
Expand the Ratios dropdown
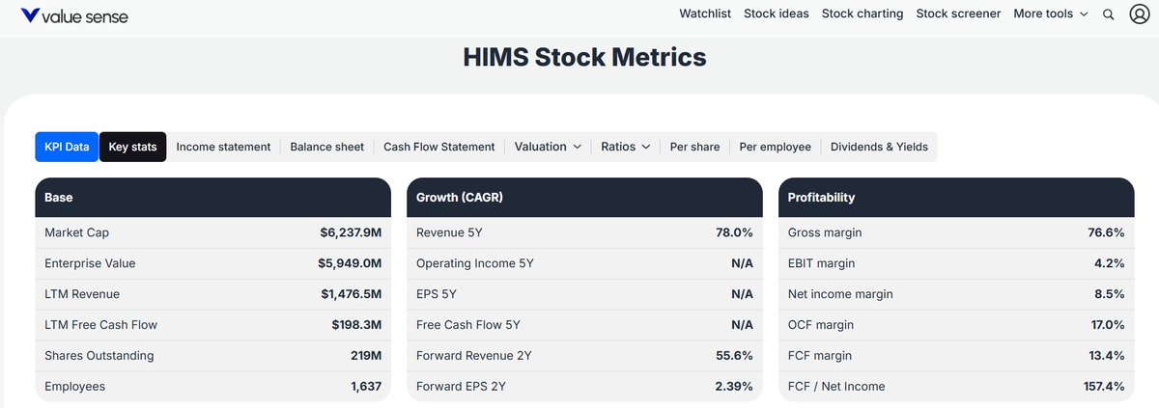tap(626, 147)
